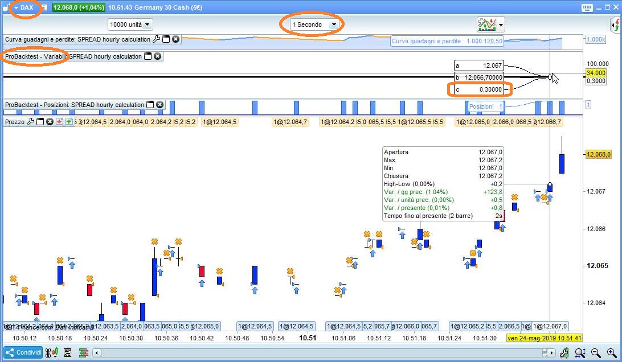The height and width of the screenshot is (362, 622).
Task: Click the variable b value box 12.066,70000
Action: [x=479, y=77]
